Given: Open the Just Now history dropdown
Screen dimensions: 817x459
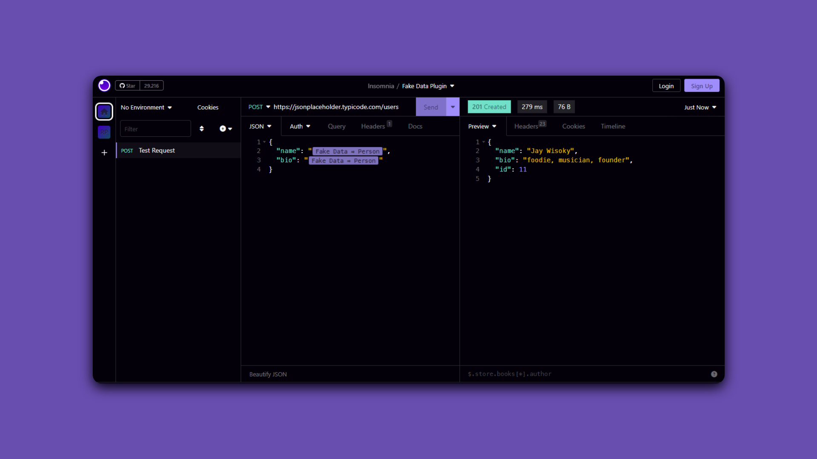Looking at the screenshot, I should (x=700, y=108).
